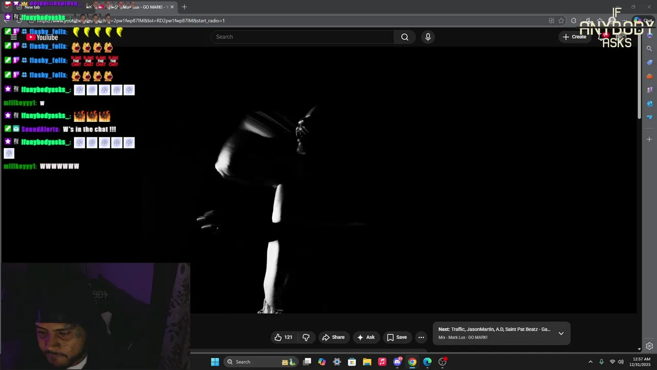Open the sidebar Outlook icon
This screenshot has width=657, height=370.
pos(649,103)
